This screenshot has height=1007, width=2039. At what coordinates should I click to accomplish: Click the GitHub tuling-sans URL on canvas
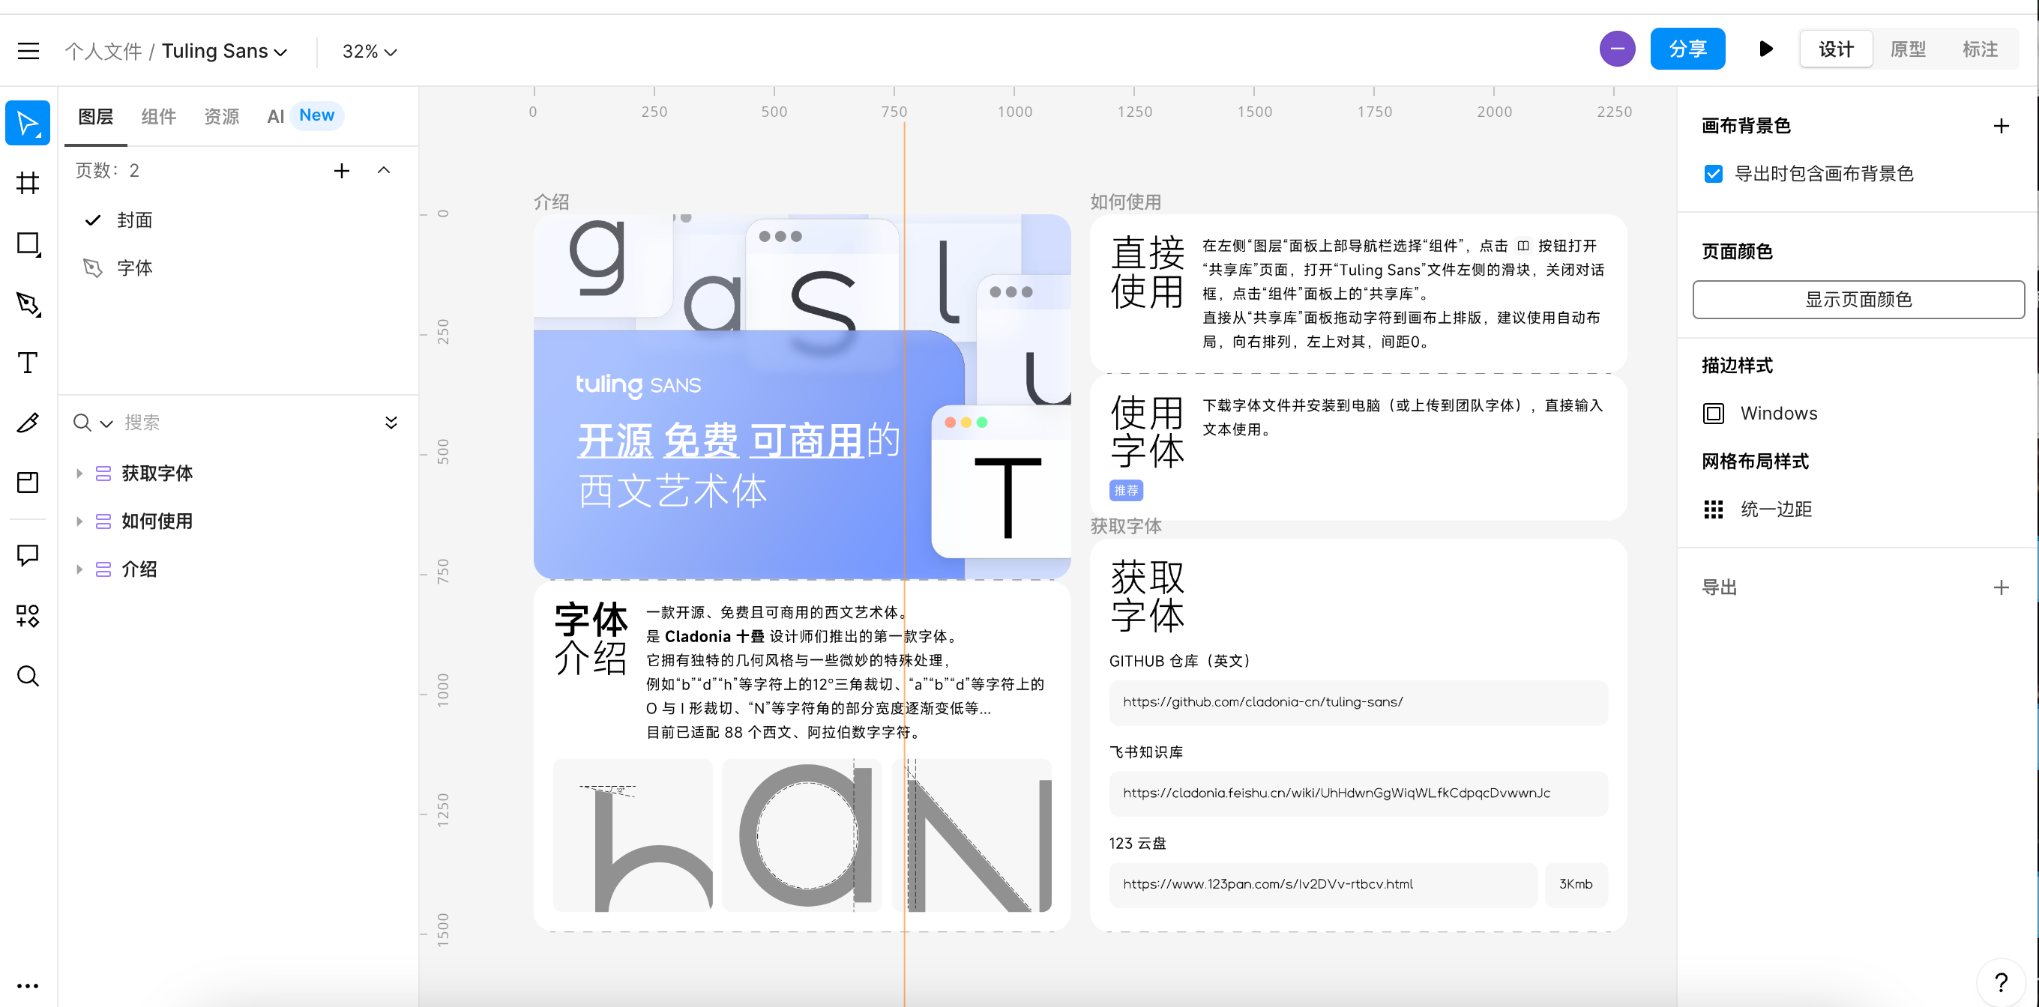(x=1263, y=701)
